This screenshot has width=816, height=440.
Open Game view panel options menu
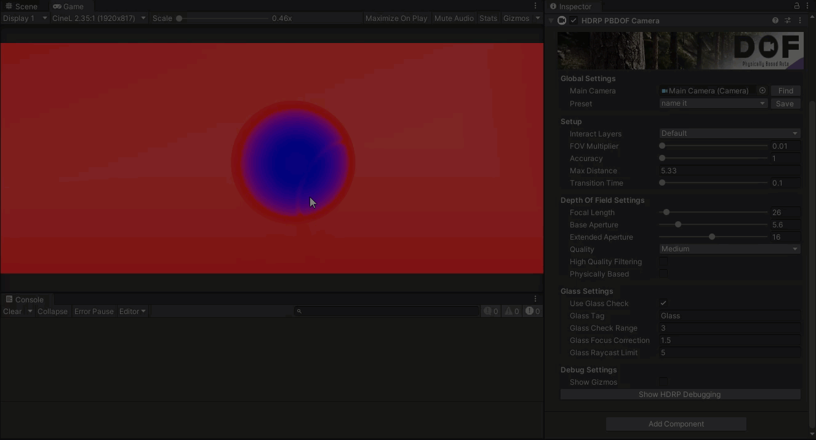pos(535,6)
